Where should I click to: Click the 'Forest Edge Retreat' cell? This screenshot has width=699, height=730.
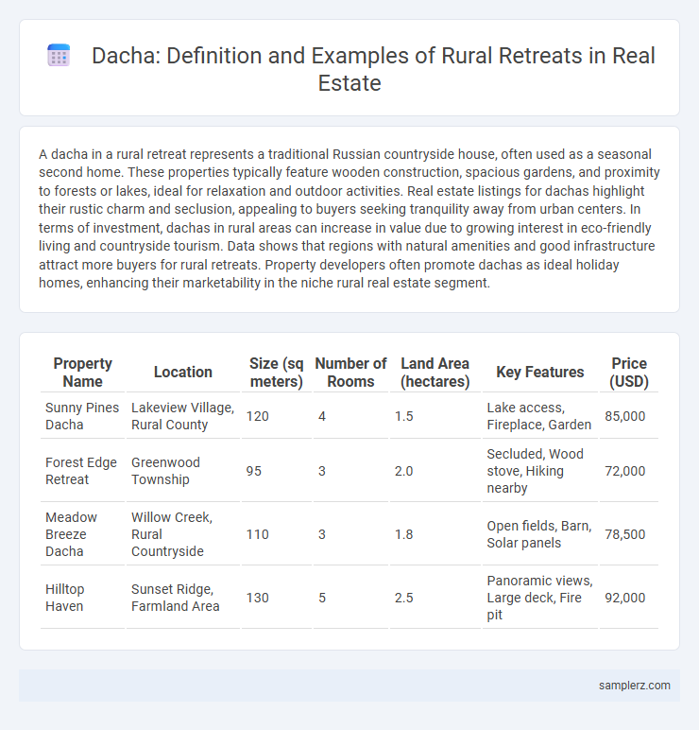pos(83,471)
